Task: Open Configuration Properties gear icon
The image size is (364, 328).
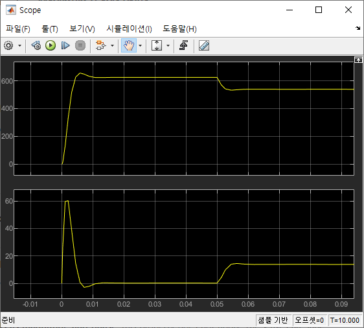Action: pos(8,45)
